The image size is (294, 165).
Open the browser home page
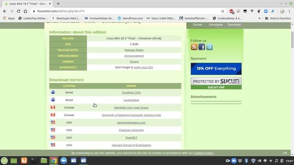(x=25, y=11)
